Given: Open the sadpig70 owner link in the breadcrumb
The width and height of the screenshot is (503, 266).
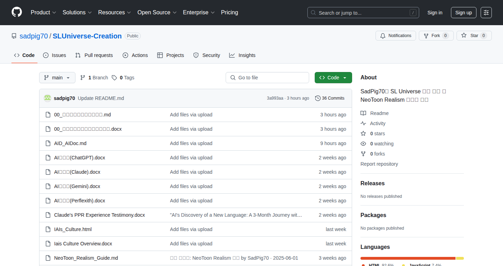Looking at the screenshot, I should [x=34, y=36].
